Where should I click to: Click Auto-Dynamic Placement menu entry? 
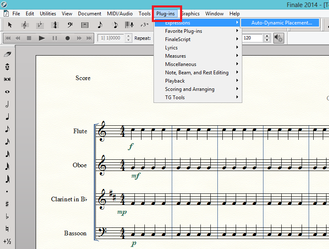(x=281, y=23)
